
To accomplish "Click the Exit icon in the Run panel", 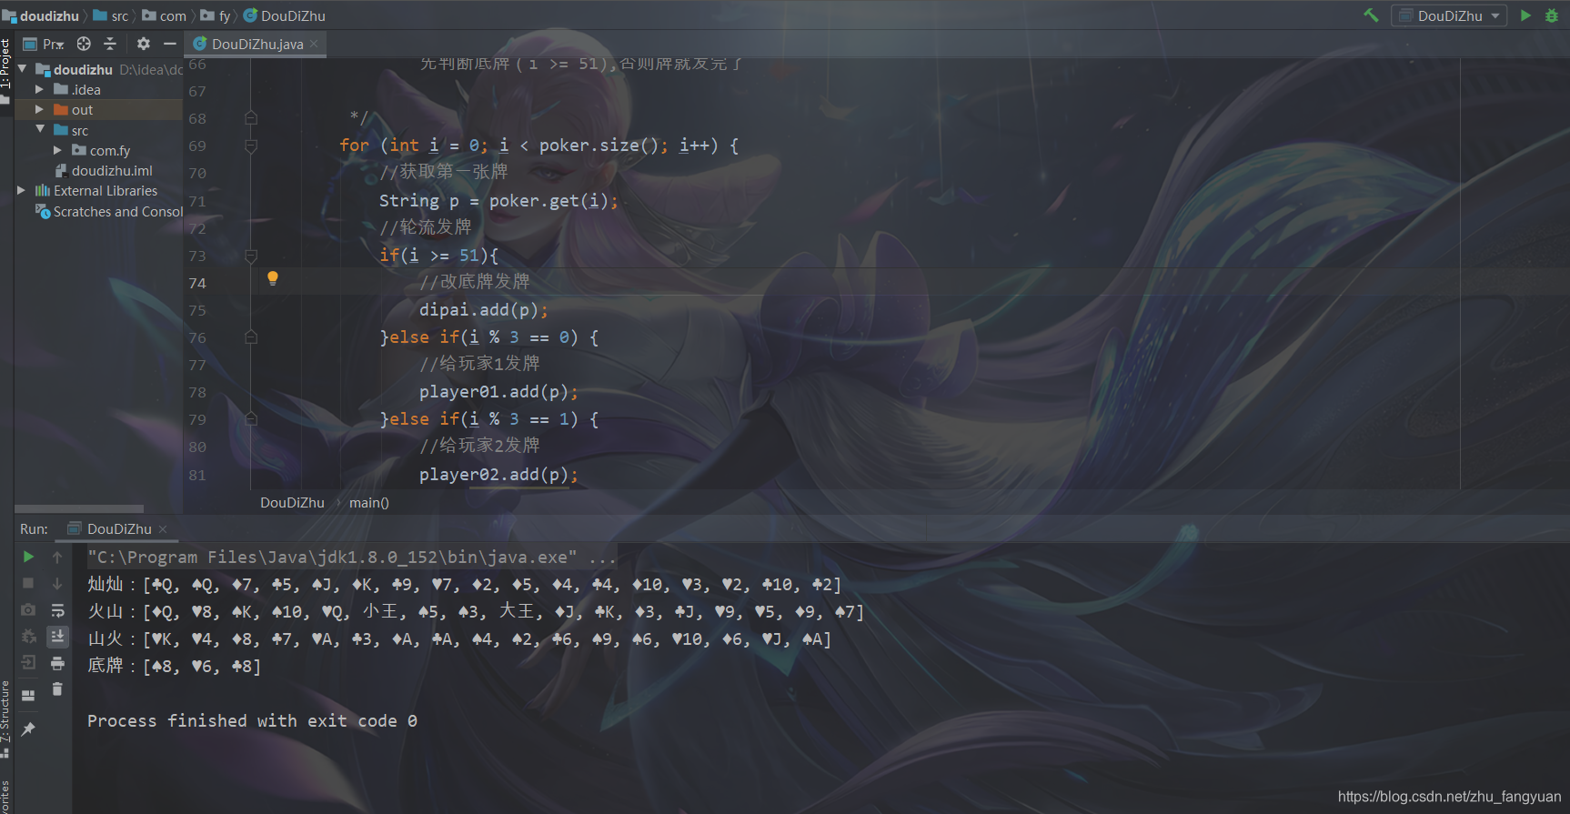I will (x=28, y=662).
